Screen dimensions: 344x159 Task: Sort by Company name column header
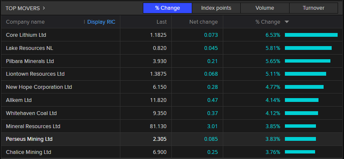click(25, 22)
